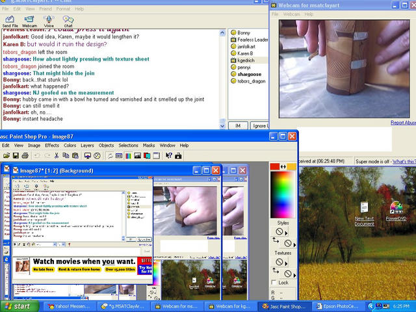
Task: Open file in Paint Shop Pro toolbar
Action: pos(6,156)
